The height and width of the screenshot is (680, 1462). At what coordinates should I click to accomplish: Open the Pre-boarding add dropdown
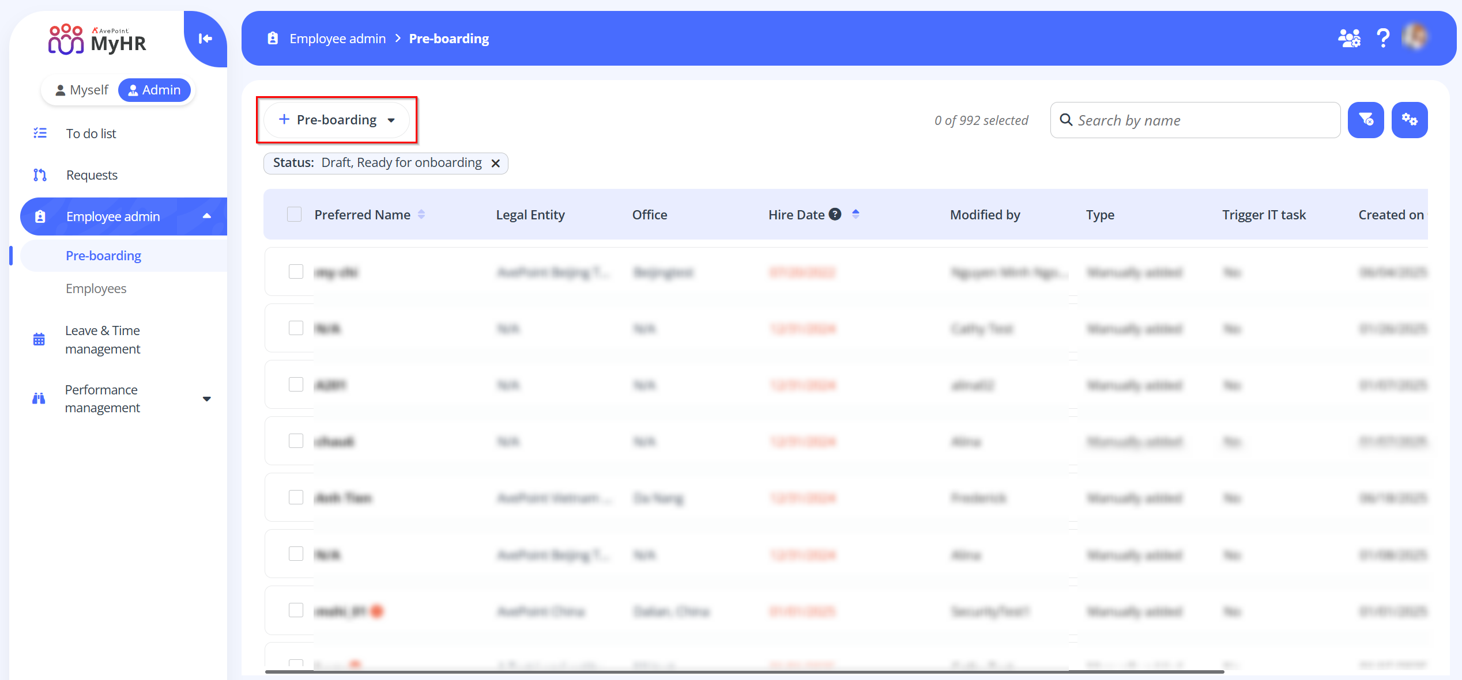pos(337,120)
